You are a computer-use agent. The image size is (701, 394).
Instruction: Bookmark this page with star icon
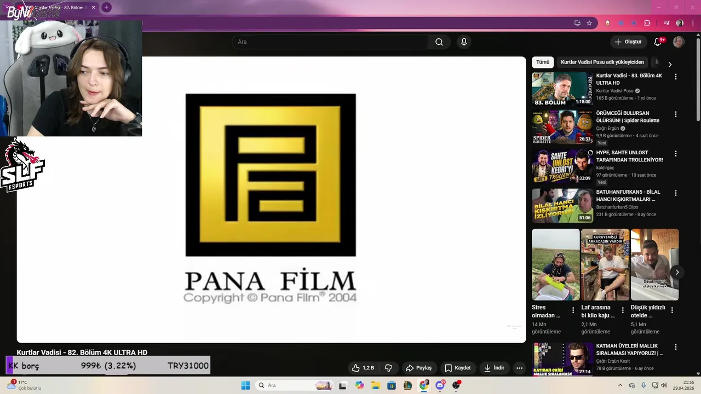pos(589,23)
